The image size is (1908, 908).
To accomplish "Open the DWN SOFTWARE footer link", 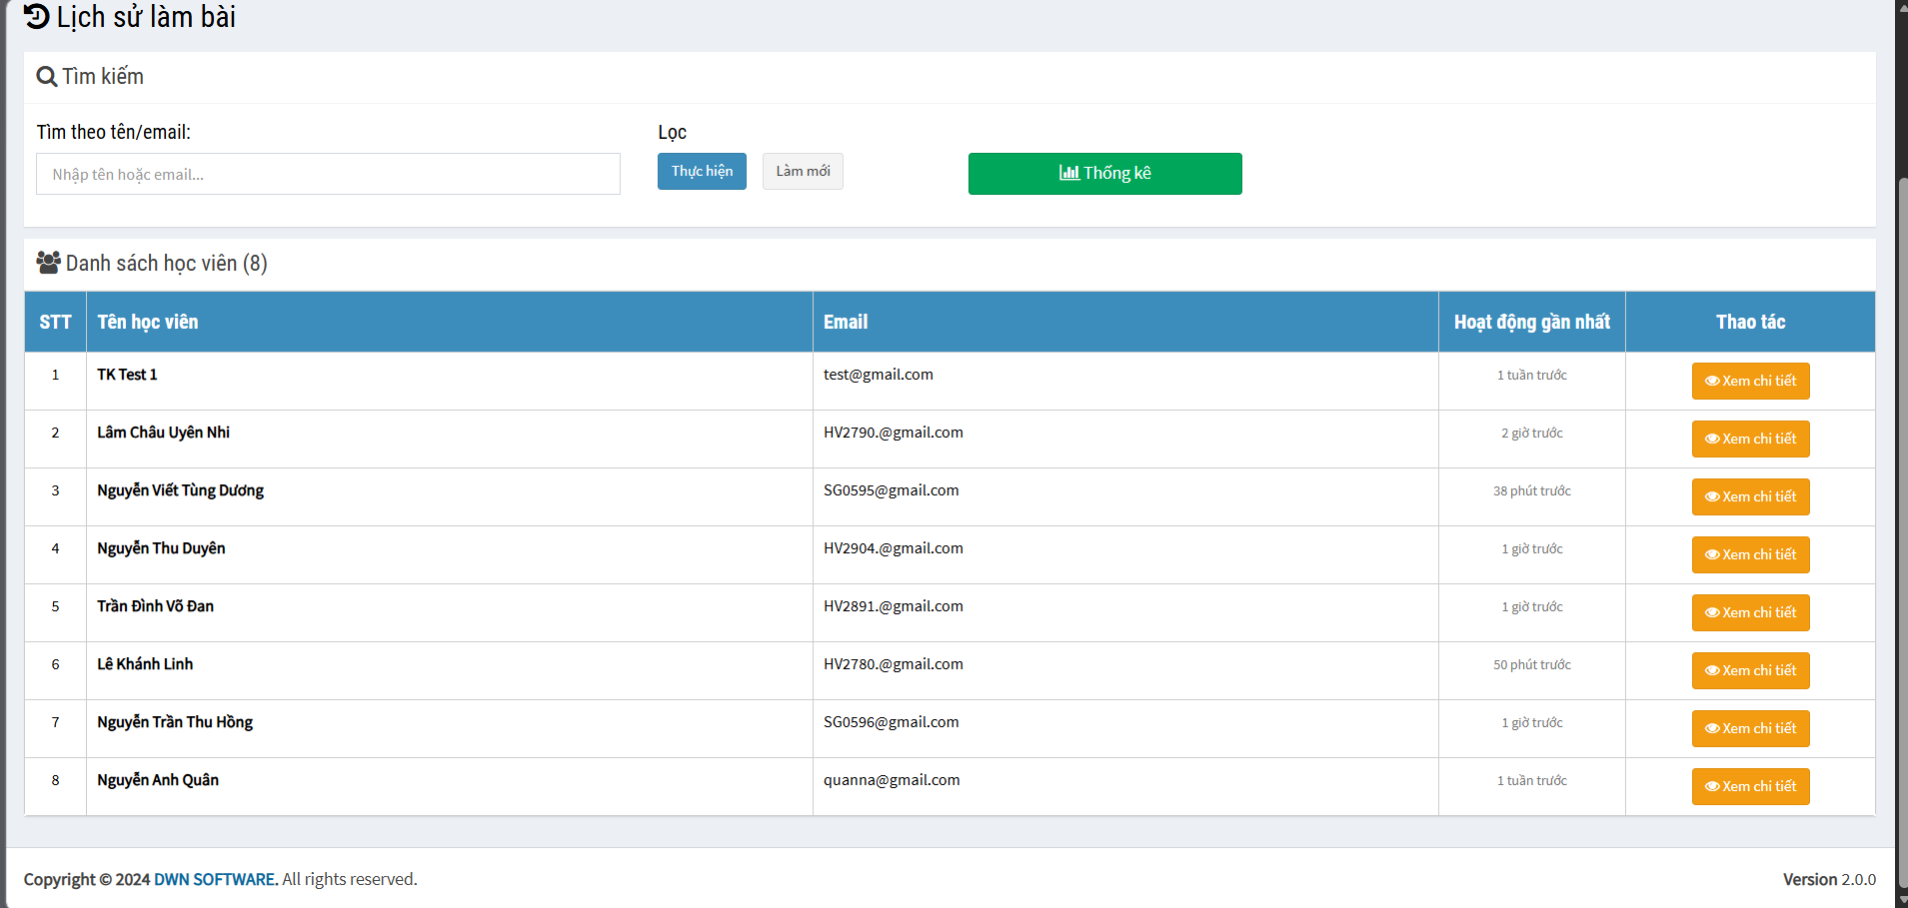I will click(215, 879).
